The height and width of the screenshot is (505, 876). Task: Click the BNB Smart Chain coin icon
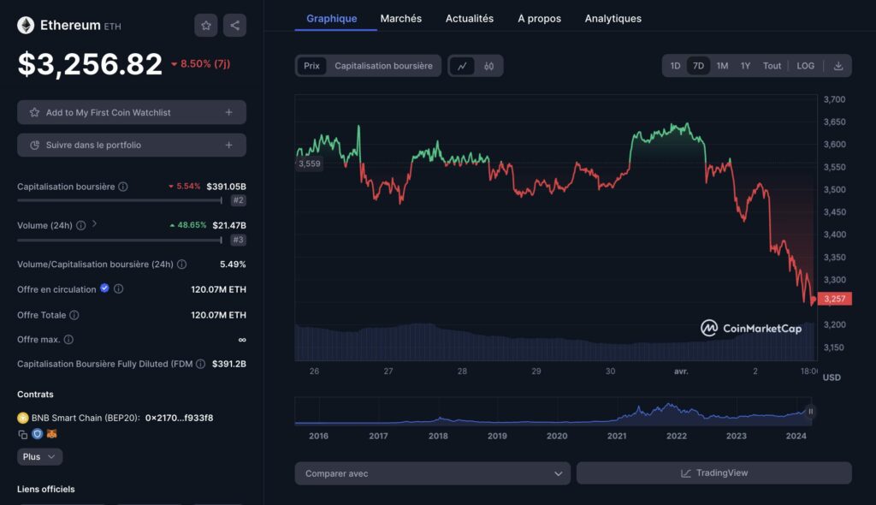[22, 418]
